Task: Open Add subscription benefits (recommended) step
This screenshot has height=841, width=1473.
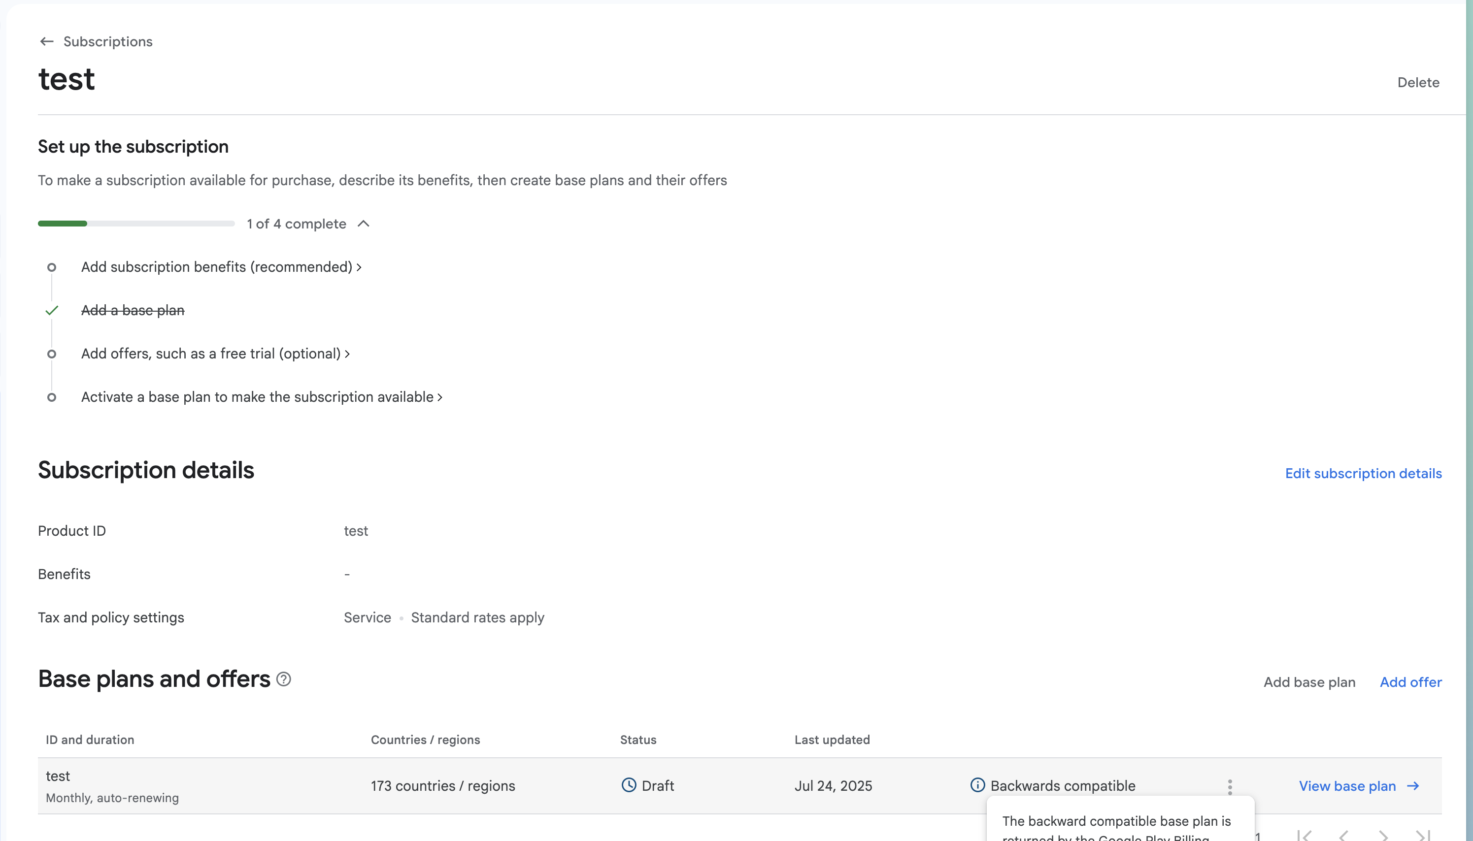Action: (x=221, y=267)
